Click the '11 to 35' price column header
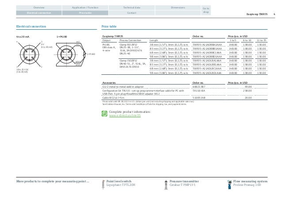 261,40
